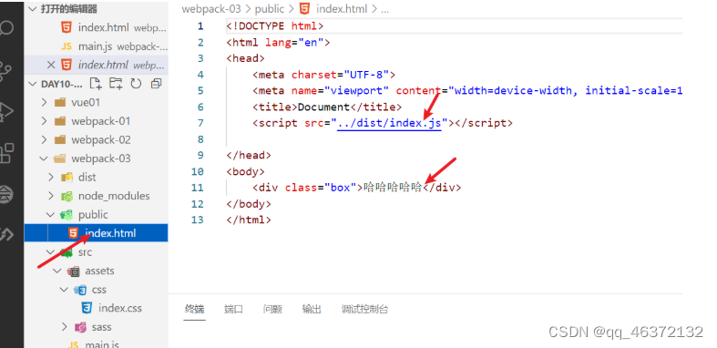717x348 pixels.
Task: Collapse all folders in explorer
Action: 156,84
